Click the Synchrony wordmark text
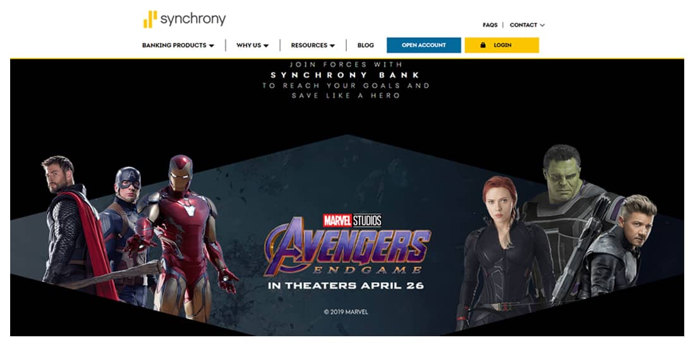Screen dimensions: 695x347 tap(193, 20)
